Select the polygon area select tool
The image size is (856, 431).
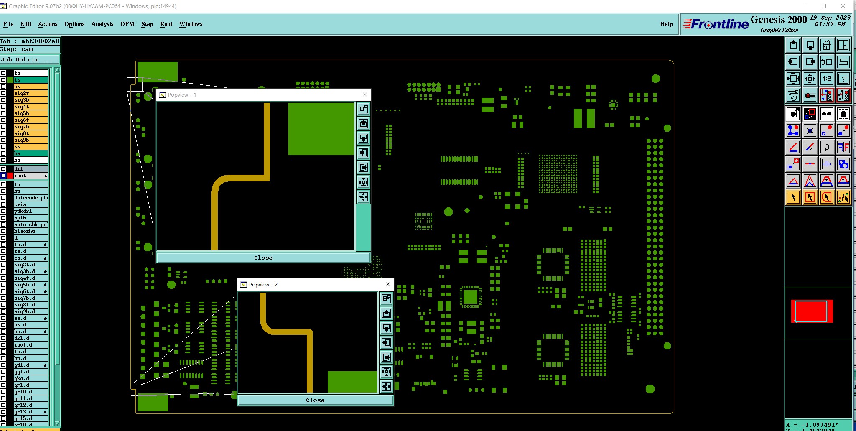pos(827,197)
